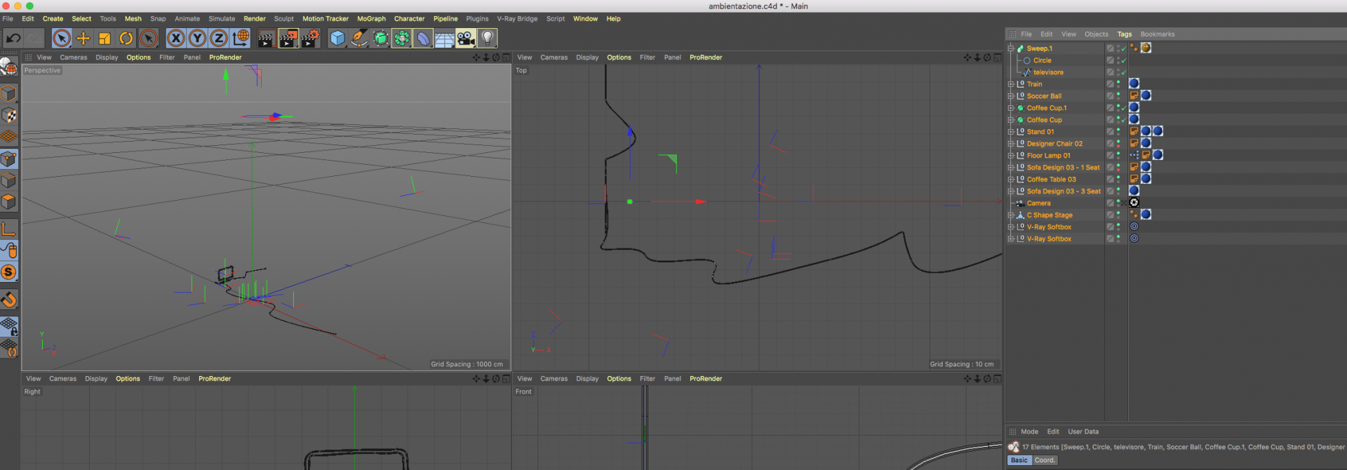Open the Simulate menu

pos(222,19)
